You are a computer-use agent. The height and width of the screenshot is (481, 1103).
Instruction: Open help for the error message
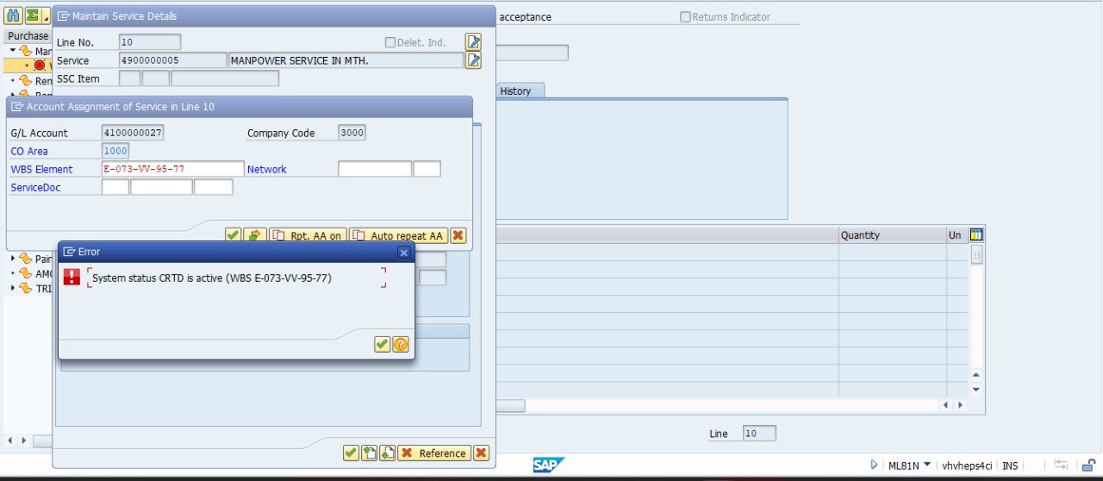coord(401,344)
